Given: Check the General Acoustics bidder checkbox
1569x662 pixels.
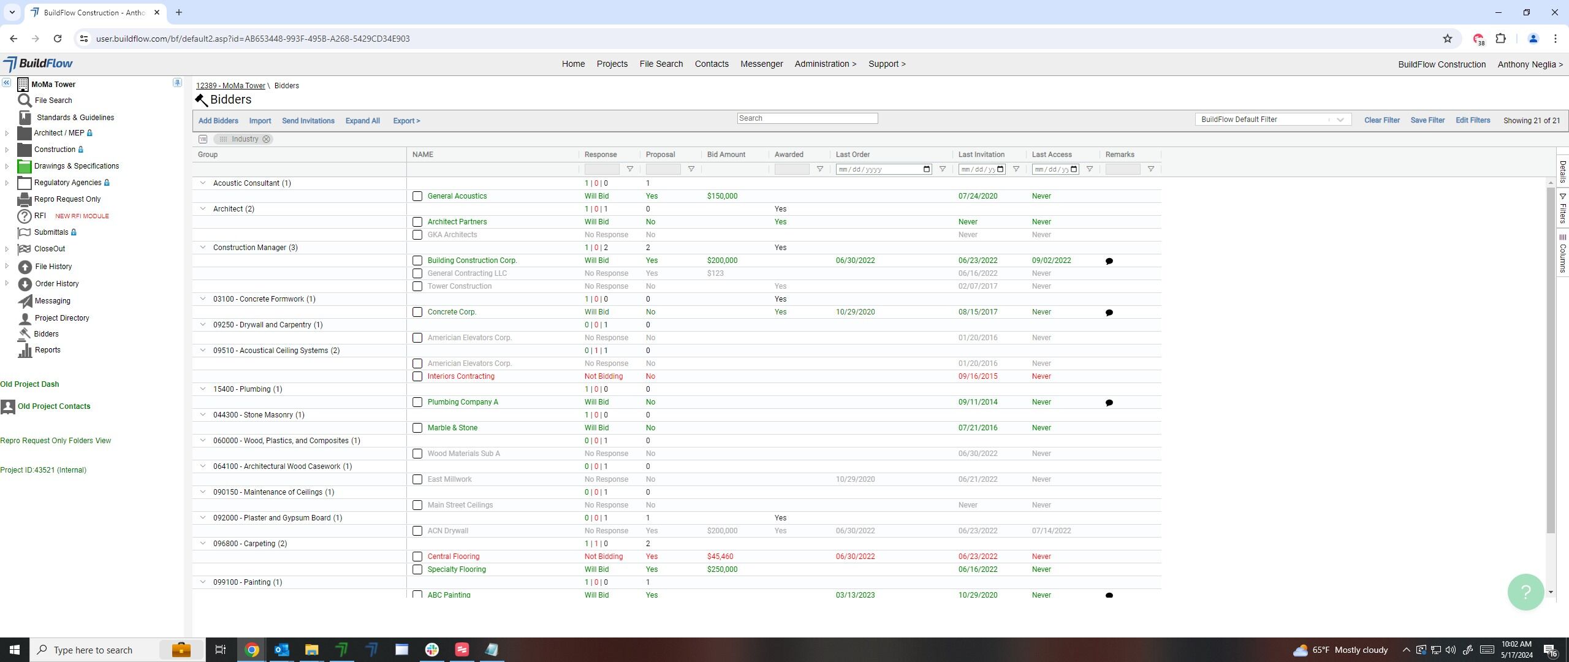Looking at the screenshot, I should pyautogui.click(x=417, y=196).
